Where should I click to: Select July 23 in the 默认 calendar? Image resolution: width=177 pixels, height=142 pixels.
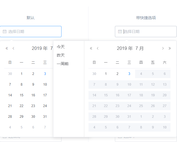[x=33, y=106]
